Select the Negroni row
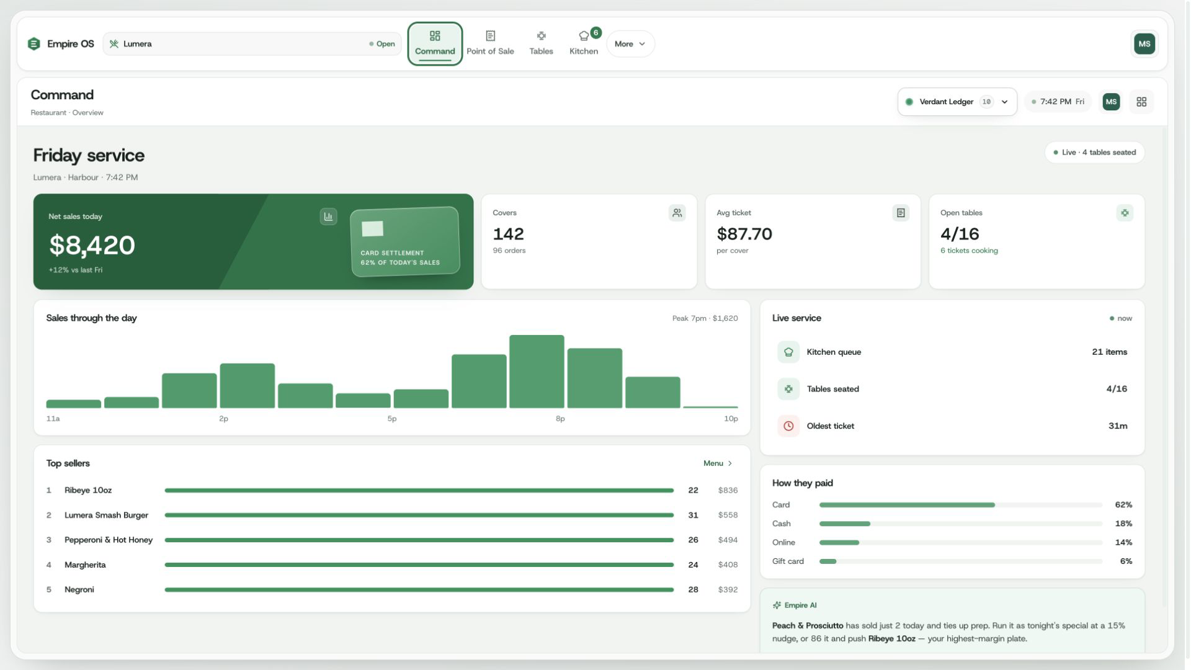The image size is (1191, 670). pyautogui.click(x=391, y=589)
